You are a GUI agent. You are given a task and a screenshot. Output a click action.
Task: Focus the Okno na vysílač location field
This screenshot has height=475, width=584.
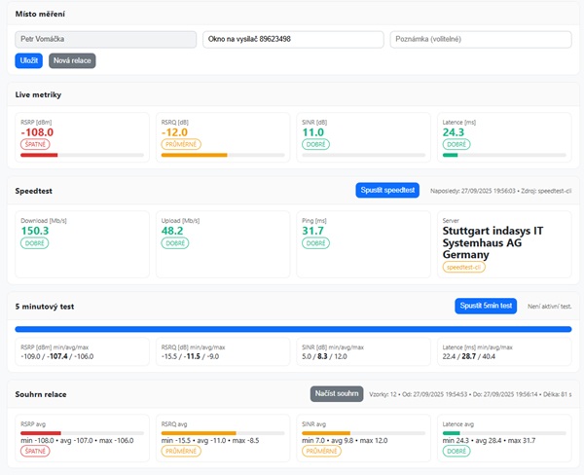(x=293, y=39)
